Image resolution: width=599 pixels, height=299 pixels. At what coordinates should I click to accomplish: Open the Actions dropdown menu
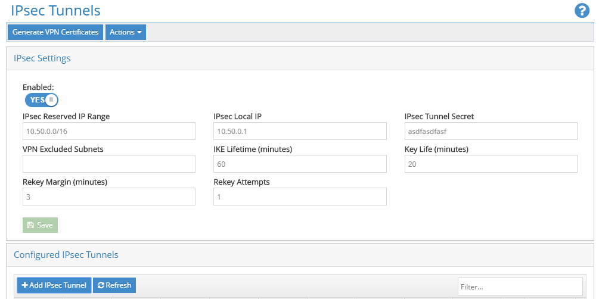coord(125,32)
